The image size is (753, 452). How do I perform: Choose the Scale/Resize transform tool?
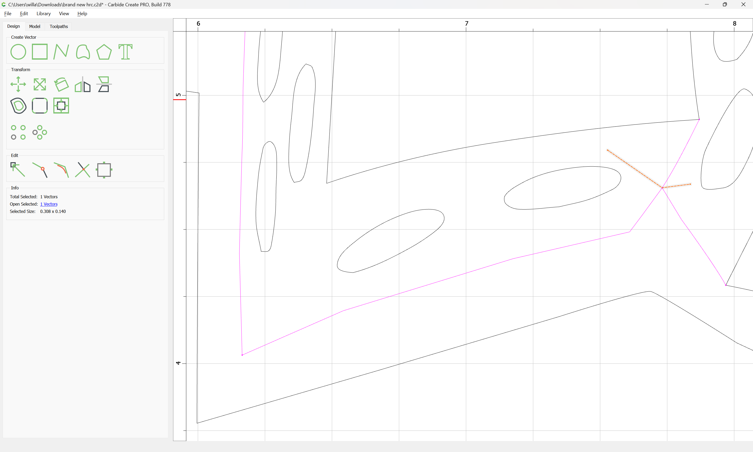tap(40, 84)
